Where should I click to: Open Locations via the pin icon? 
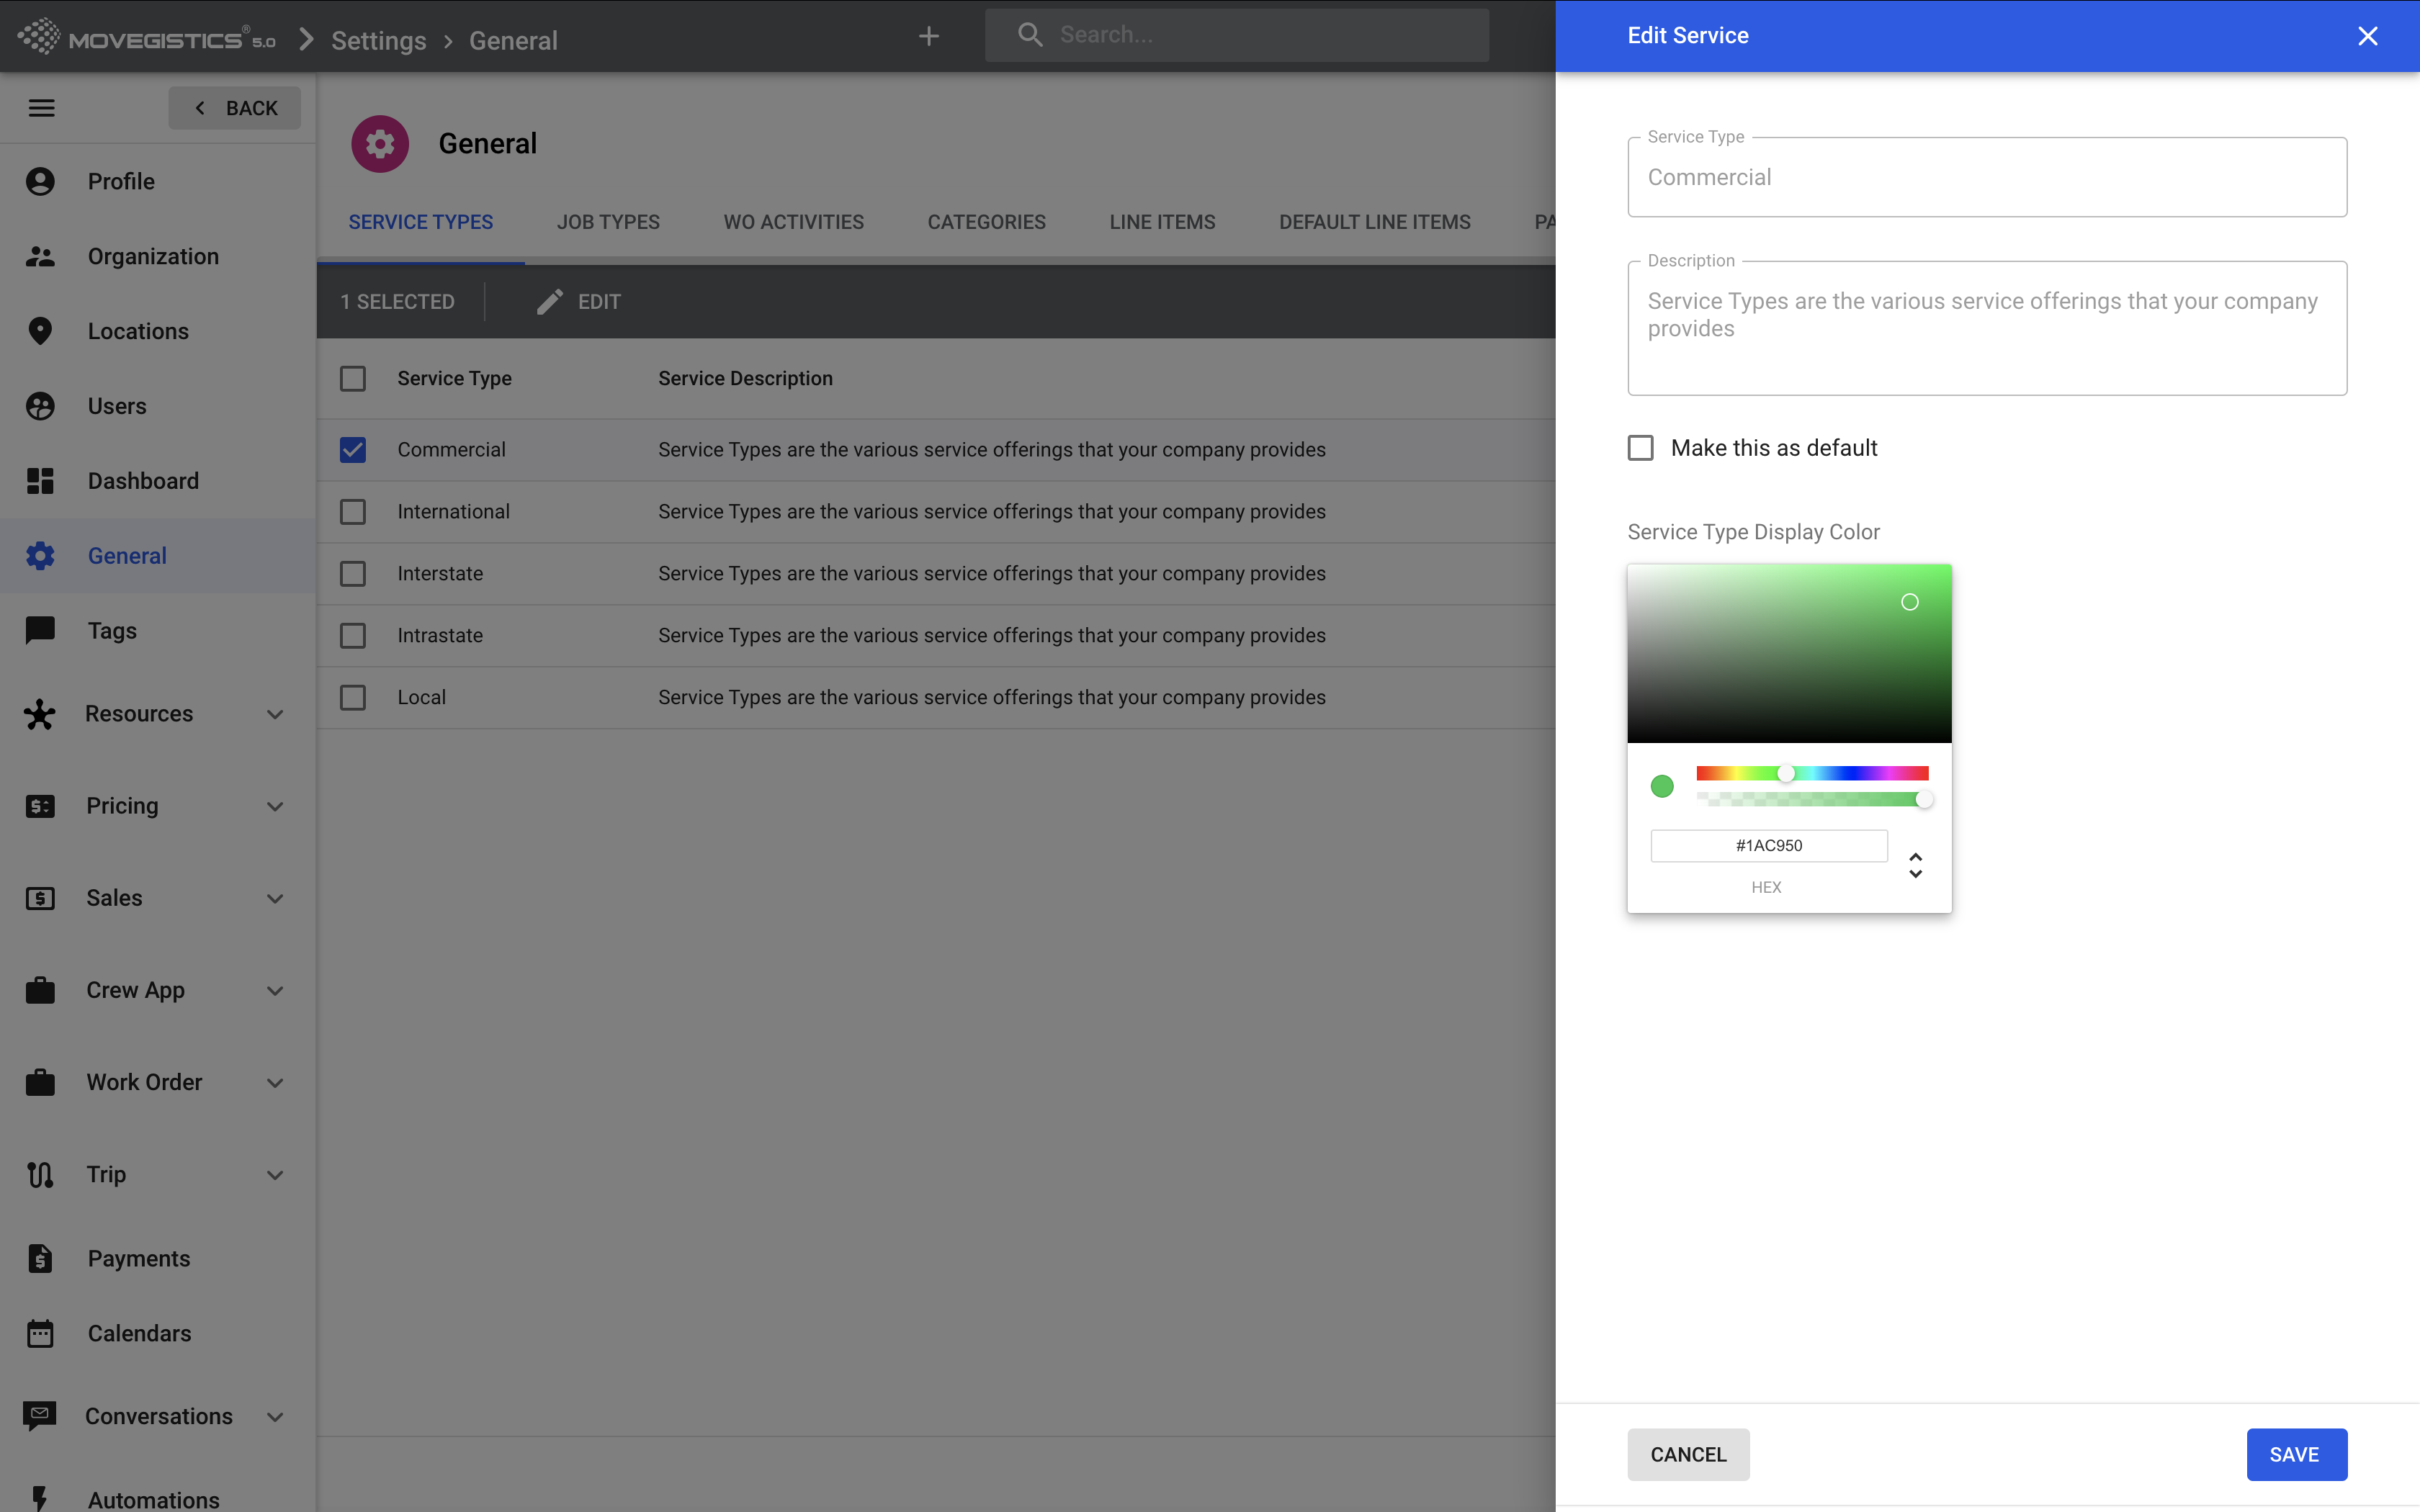click(x=40, y=331)
